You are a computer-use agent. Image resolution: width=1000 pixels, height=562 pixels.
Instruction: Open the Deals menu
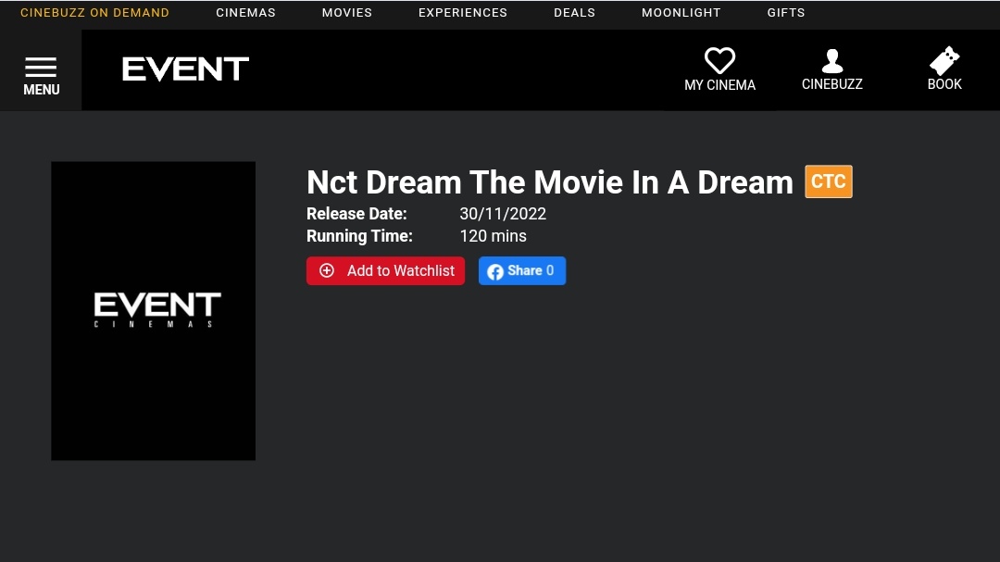tap(575, 13)
